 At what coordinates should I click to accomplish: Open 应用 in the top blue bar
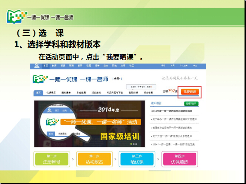pos(123,66)
